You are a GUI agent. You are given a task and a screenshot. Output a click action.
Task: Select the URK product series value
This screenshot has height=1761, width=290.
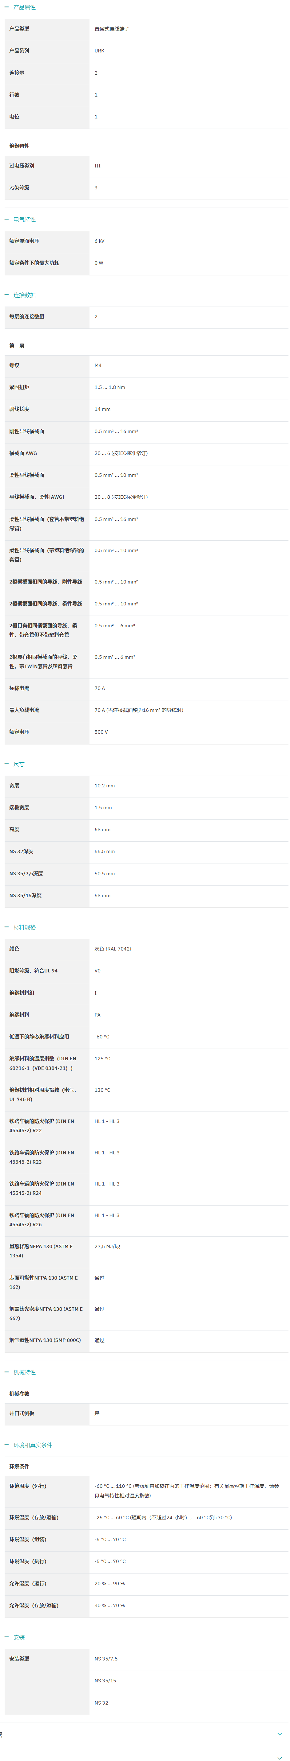click(100, 51)
